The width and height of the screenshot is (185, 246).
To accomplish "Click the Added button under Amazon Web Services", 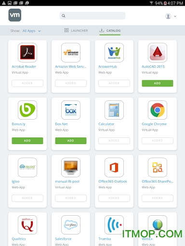I will coord(71,83).
